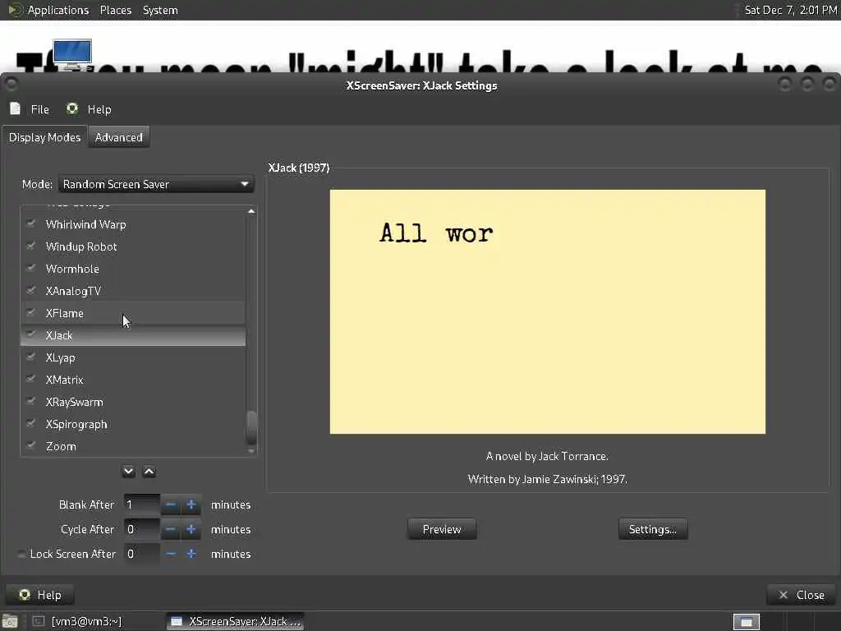The image size is (841, 631).
Task: Select Windup Robot in the list
Action: (133, 246)
